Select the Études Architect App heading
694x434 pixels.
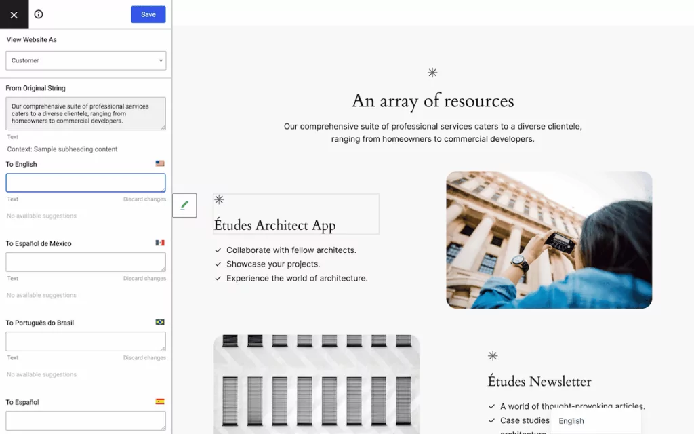coord(274,225)
